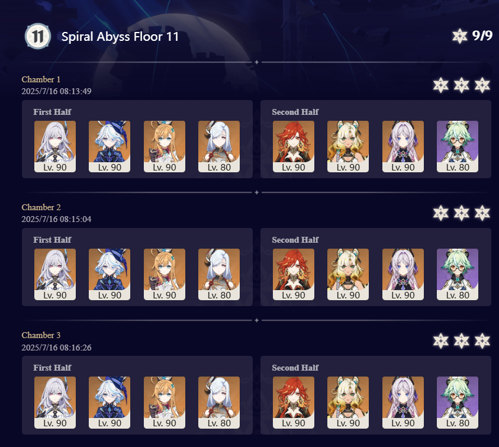This screenshot has height=447, width=499.
Task: Click the 9/9 total star icon
Action: pyautogui.click(x=459, y=36)
